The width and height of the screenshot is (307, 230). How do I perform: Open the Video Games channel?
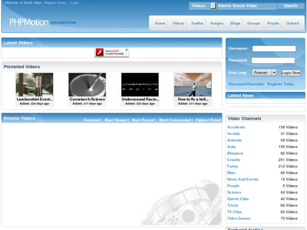click(239, 218)
